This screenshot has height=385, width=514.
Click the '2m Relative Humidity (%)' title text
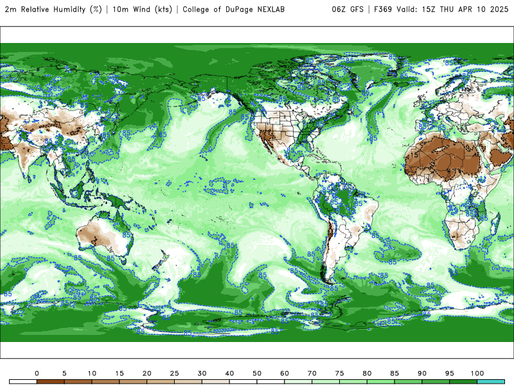(x=53, y=9)
